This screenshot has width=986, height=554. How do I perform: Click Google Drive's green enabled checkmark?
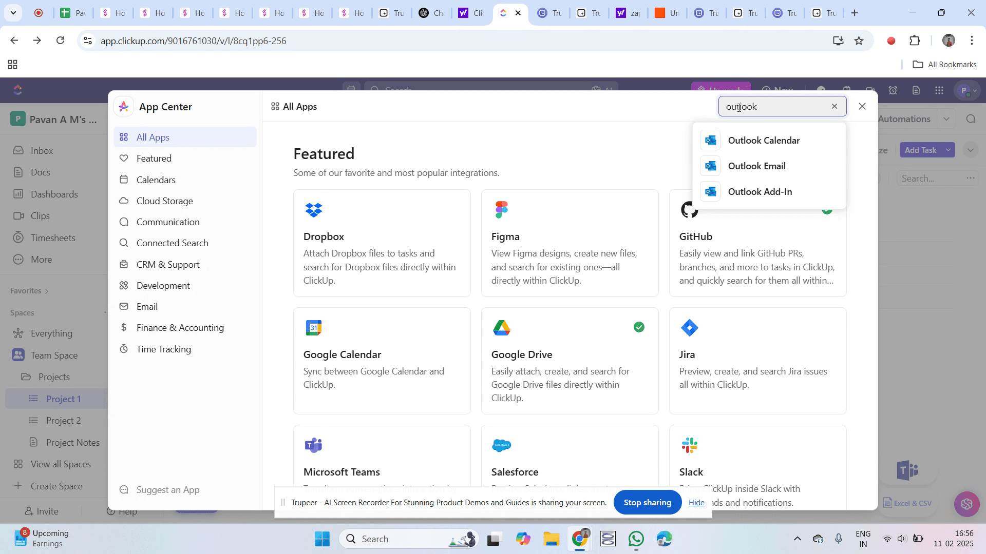[639, 327]
